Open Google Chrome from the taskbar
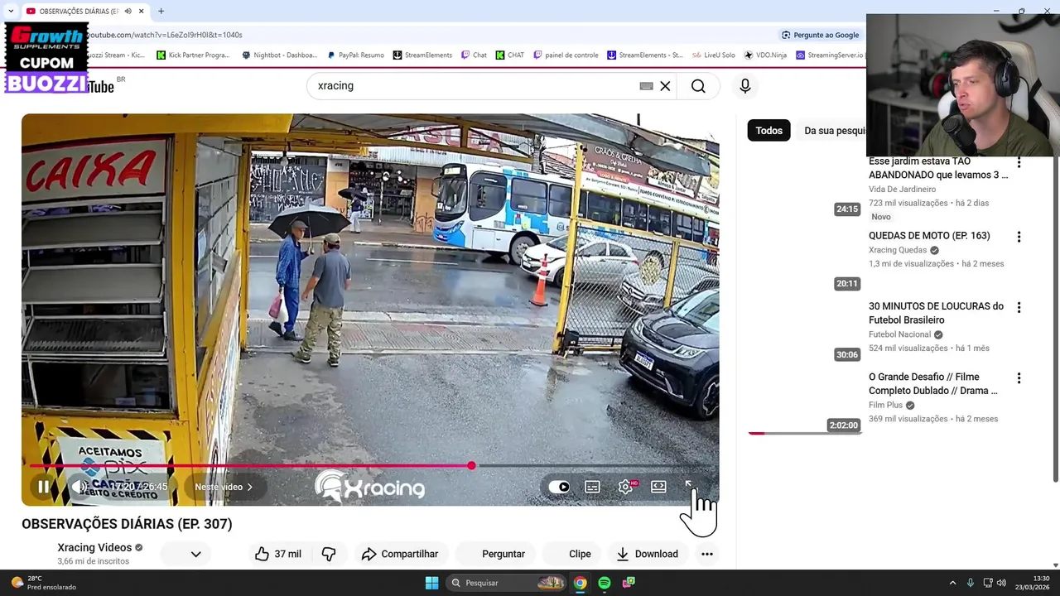The image size is (1060, 596). tap(581, 583)
